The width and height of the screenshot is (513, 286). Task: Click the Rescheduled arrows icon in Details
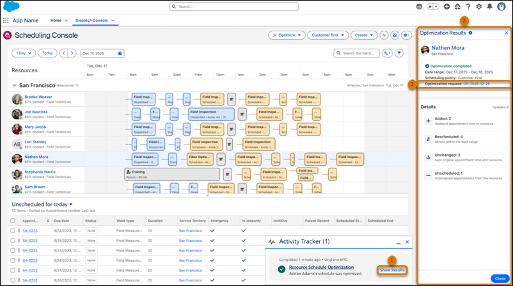click(428, 139)
